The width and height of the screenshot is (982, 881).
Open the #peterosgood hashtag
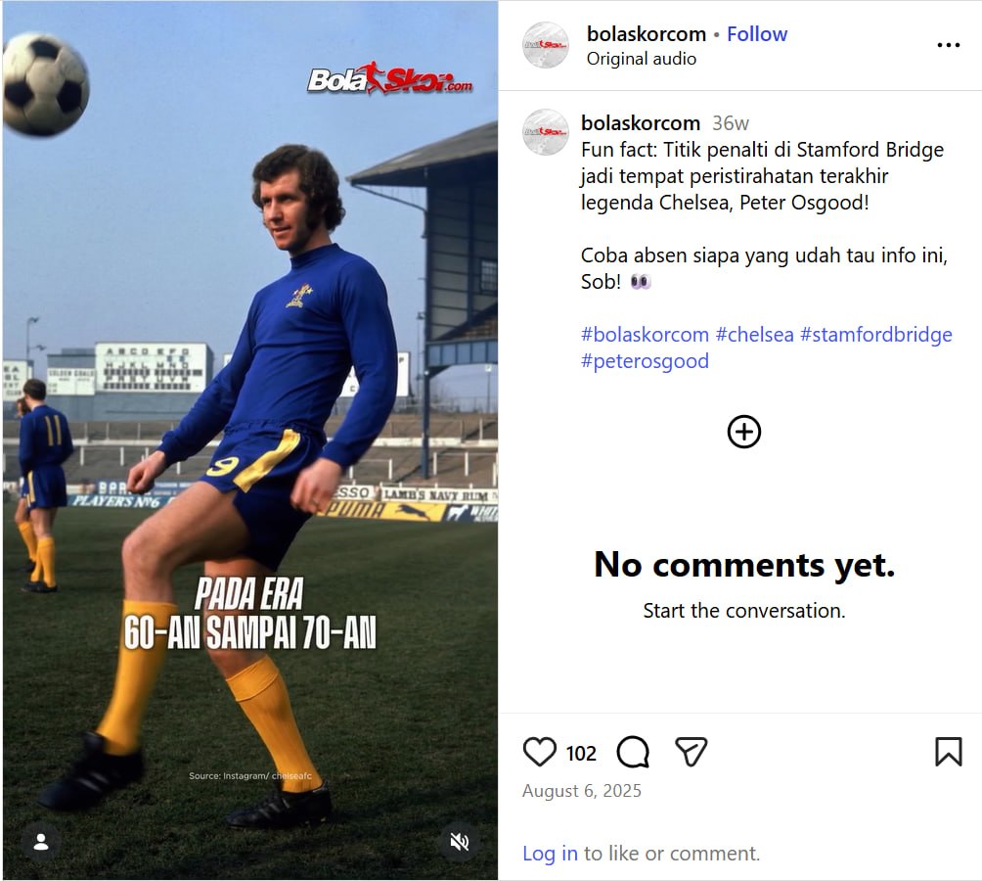click(x=646, y=360)
